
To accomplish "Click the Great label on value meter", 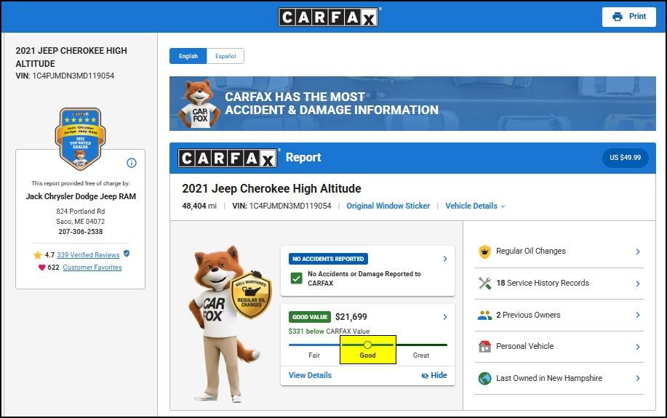I will [x=420, y=355].
